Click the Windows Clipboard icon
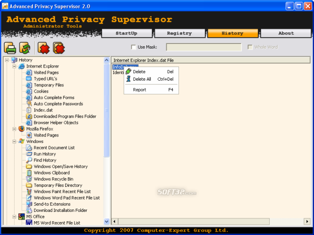Screen dimensions: 314x235 pos(29,173)
